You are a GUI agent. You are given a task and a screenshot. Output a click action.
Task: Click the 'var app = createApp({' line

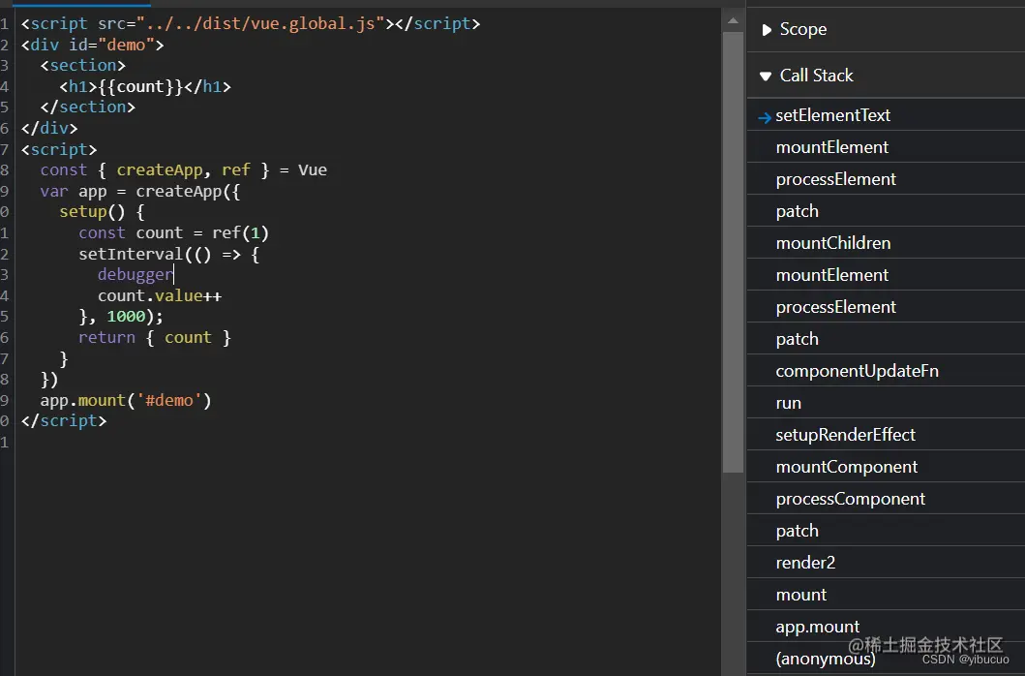[x=140, y=191]
